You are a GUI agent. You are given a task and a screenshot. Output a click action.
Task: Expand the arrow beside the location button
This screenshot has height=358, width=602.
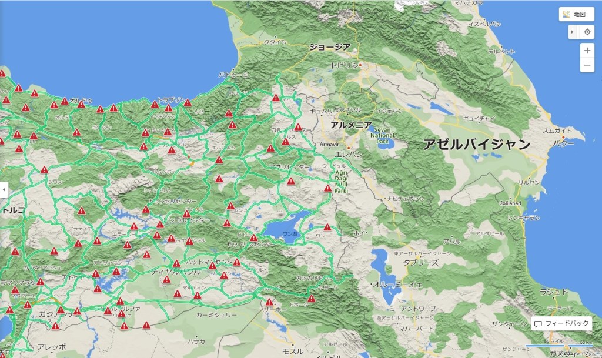573,32
